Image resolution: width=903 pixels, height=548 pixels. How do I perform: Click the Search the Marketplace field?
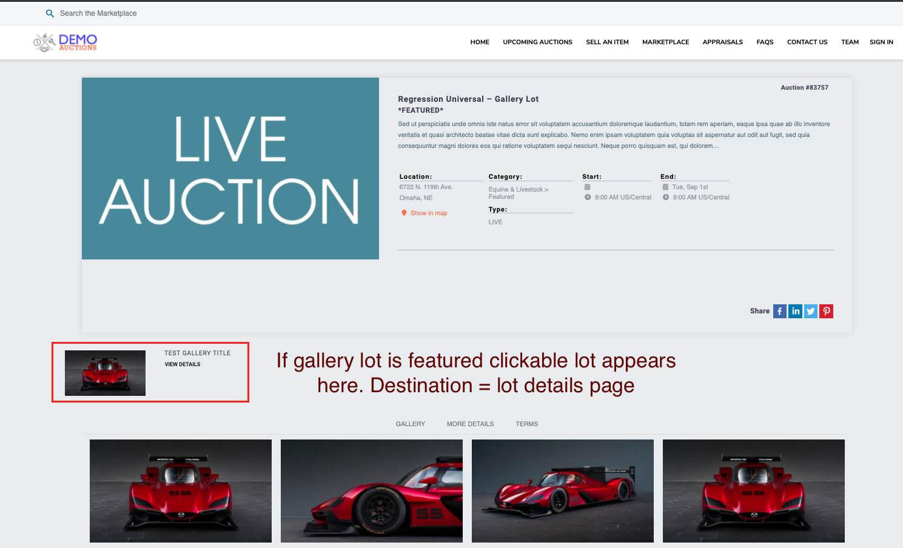pos(98,13)
